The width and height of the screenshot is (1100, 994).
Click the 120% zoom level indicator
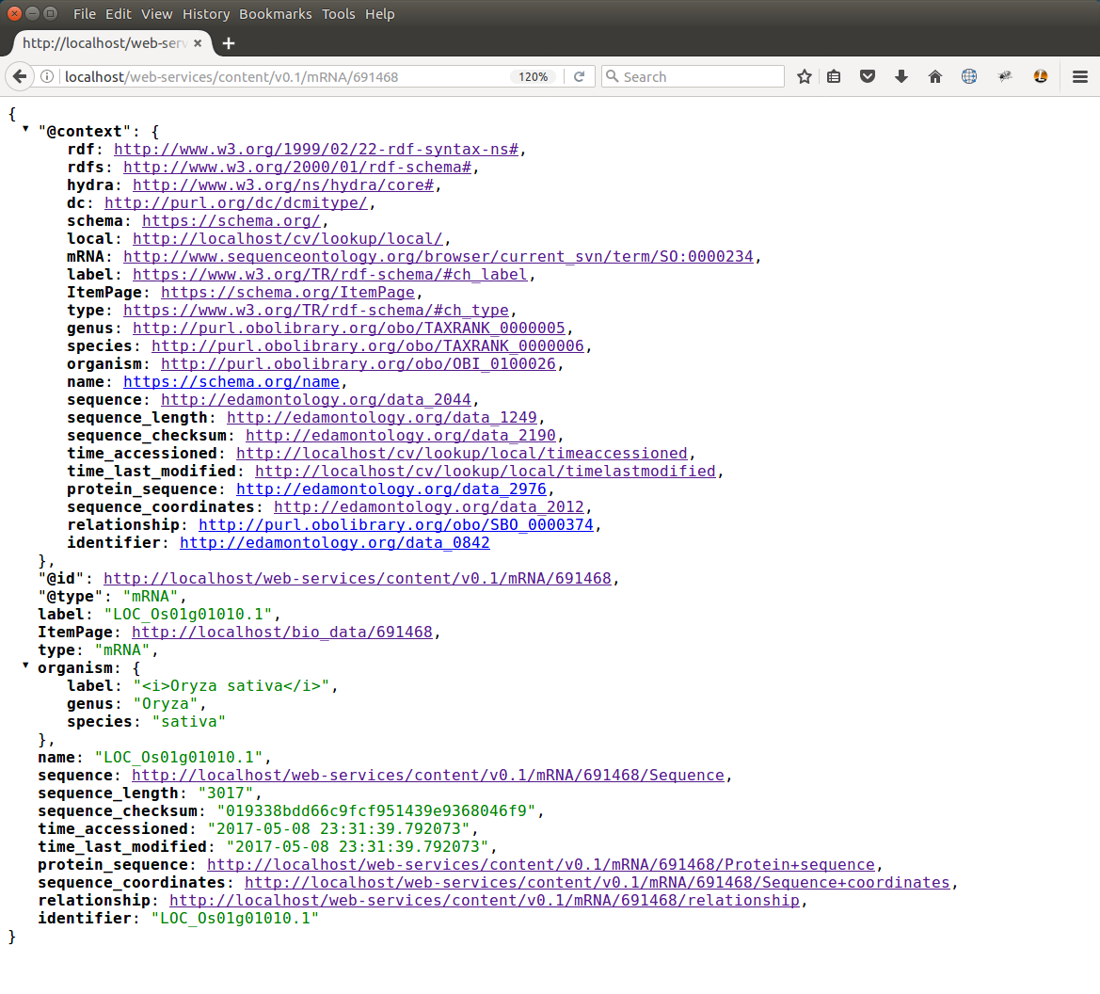(x=533, y=76)
